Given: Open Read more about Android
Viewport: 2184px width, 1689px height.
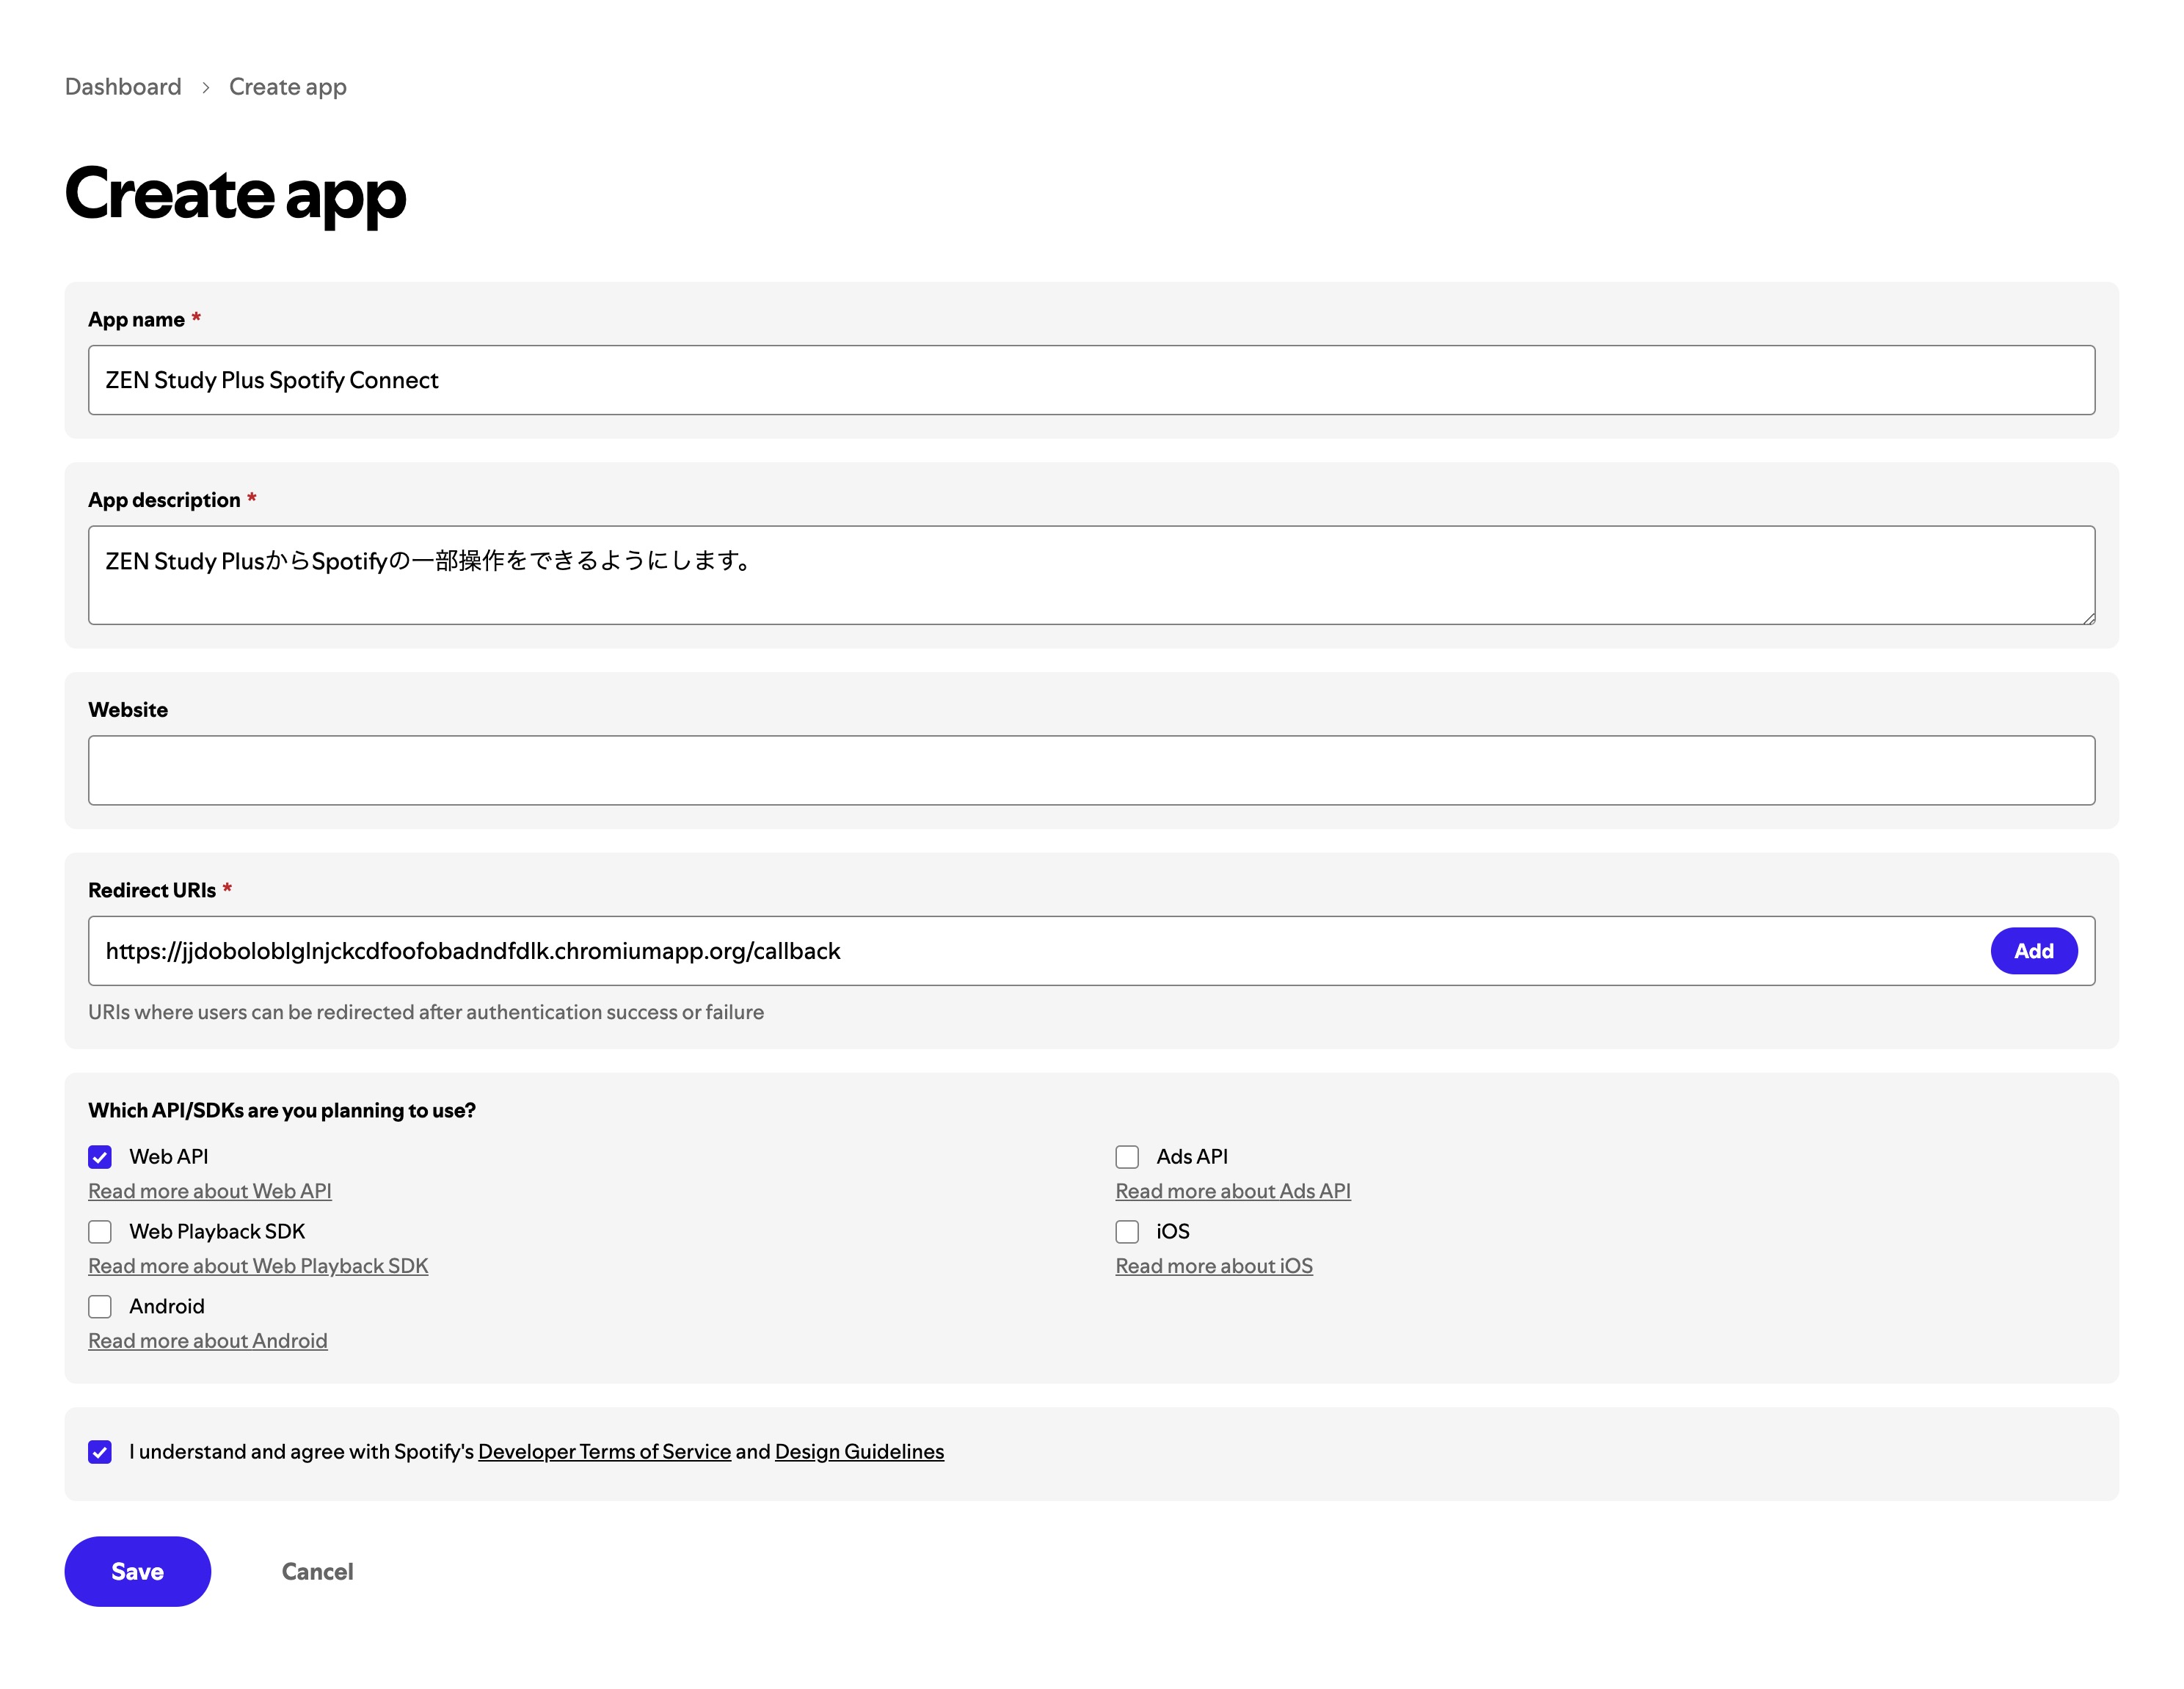Looking at the screenshot, I should [207, 1340].
